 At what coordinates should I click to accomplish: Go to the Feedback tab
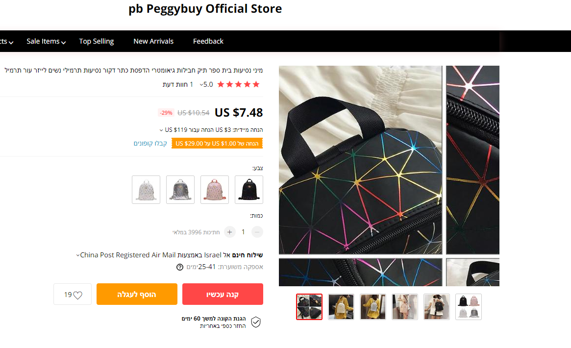(x=208, y=42)
